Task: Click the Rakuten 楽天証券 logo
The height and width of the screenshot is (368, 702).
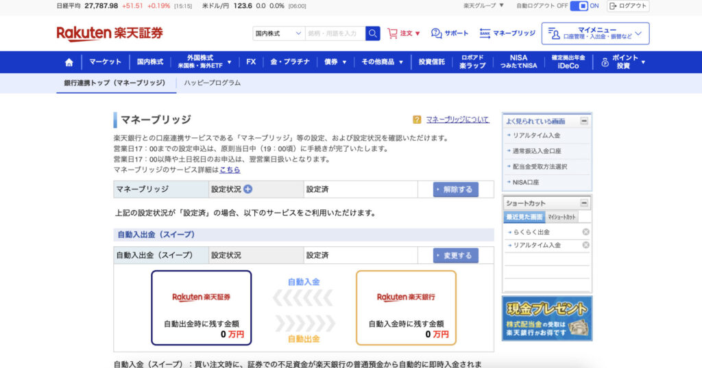Action: tap(110, 34)
